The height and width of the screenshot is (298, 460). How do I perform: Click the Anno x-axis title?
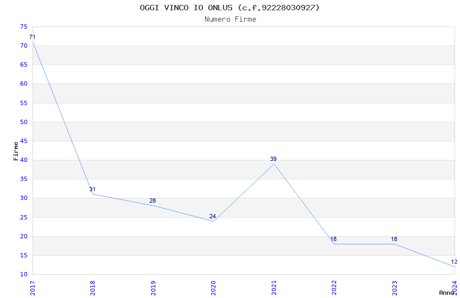click(446, 293)
